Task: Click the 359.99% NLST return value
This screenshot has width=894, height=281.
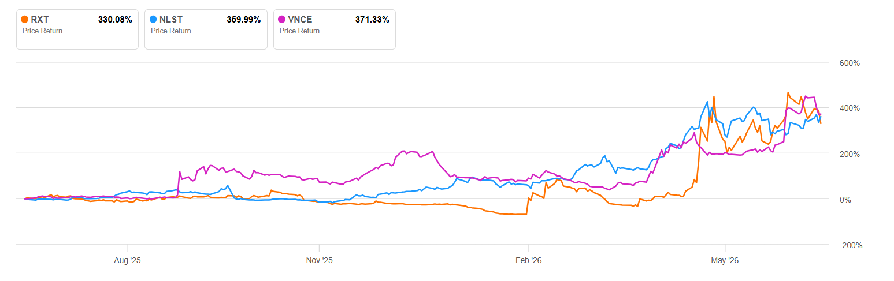Action: click(x=244, y=20)
